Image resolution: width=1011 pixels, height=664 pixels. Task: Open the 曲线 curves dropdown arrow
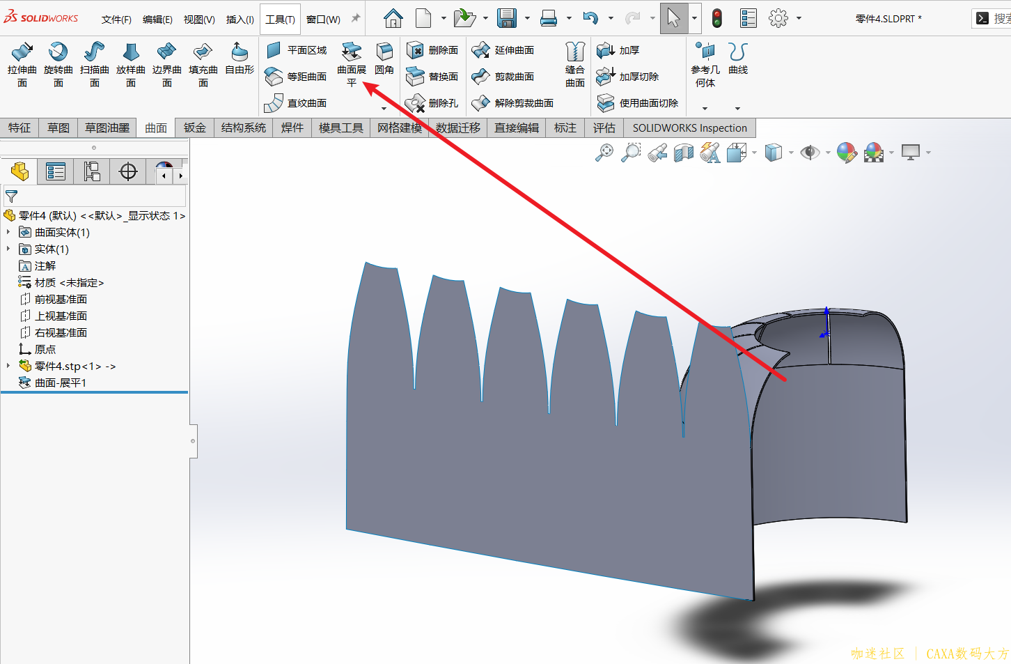[737, 109]
